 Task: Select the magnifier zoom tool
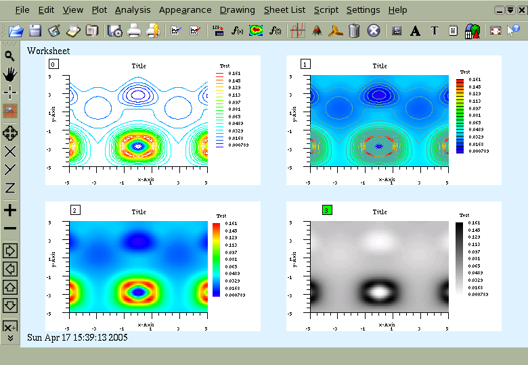tap(9, 56)
